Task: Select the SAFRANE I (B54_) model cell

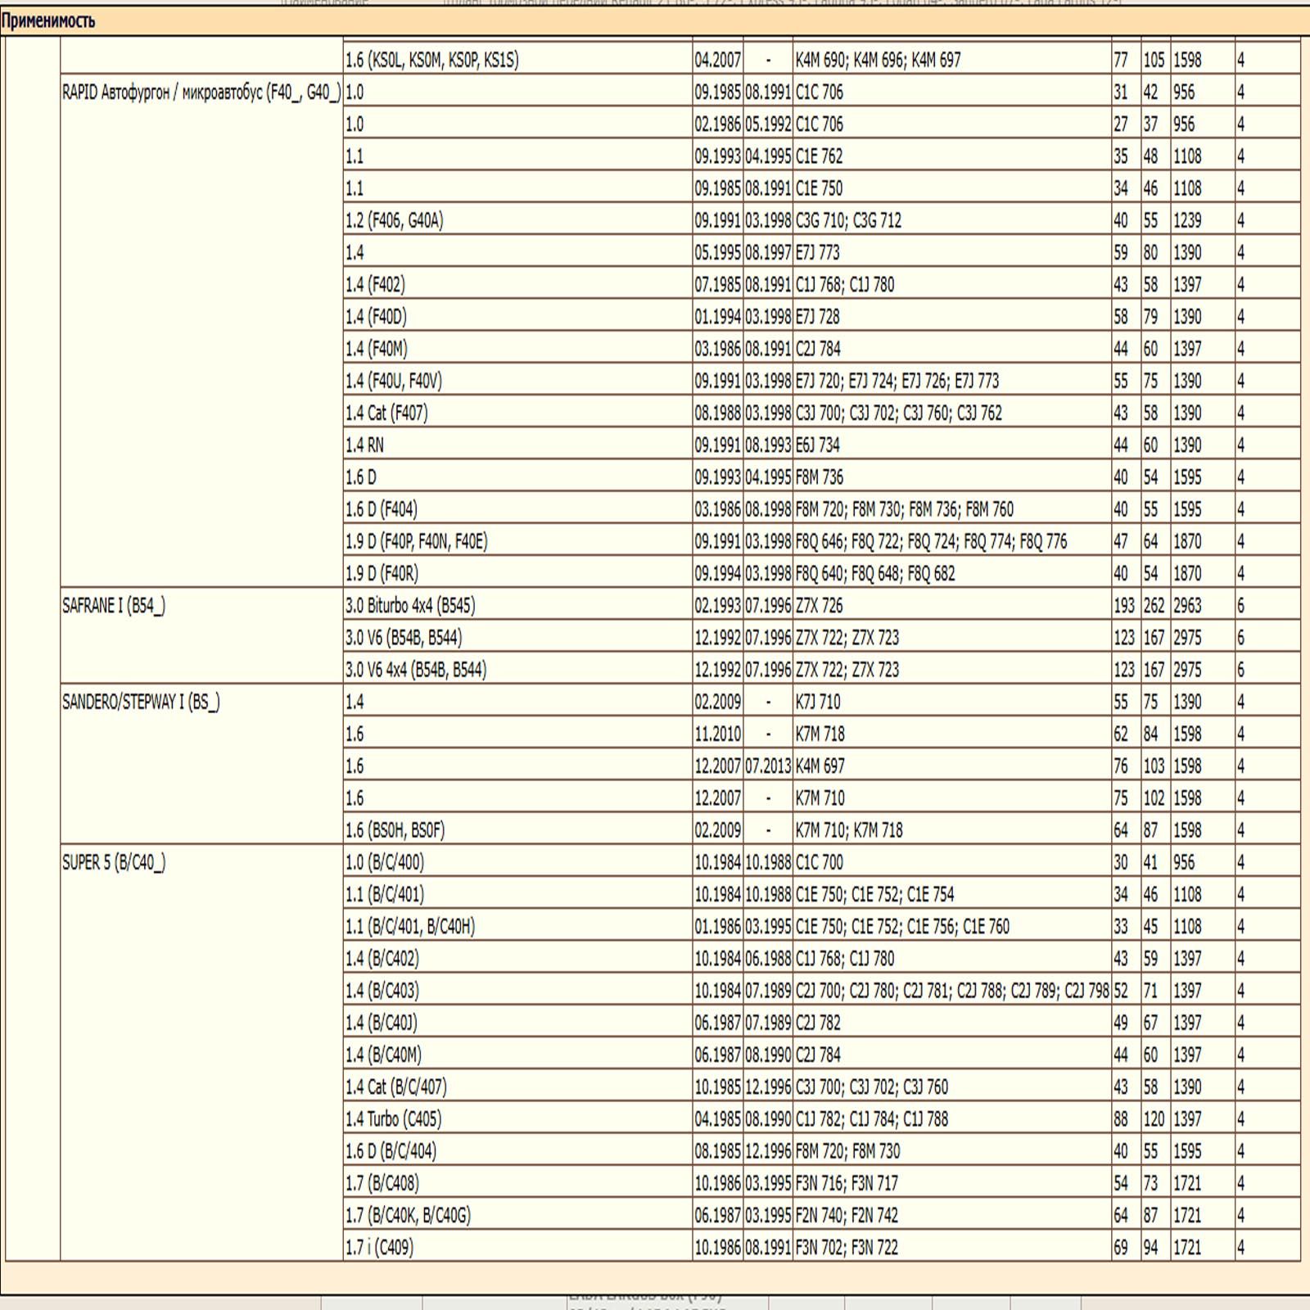Action: (114, 606)
